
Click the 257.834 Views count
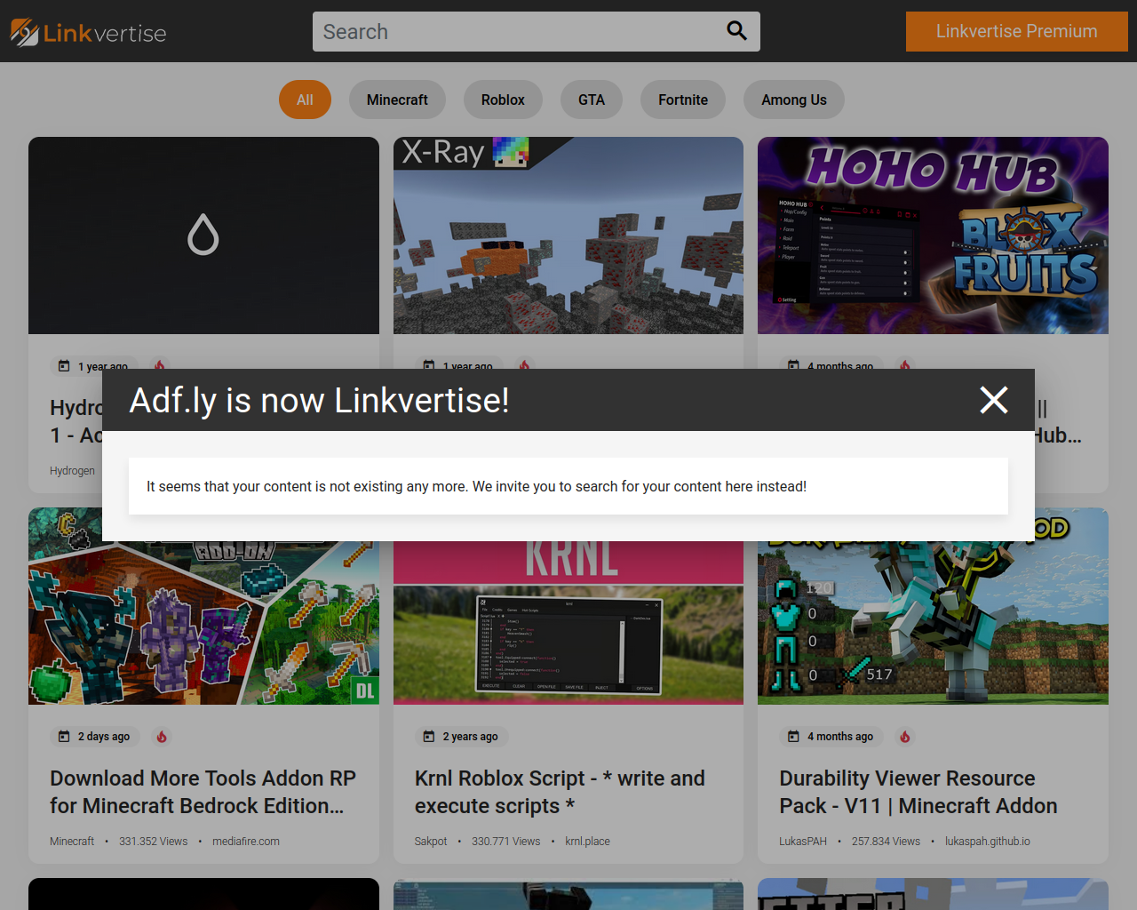(x=886, y=841)
